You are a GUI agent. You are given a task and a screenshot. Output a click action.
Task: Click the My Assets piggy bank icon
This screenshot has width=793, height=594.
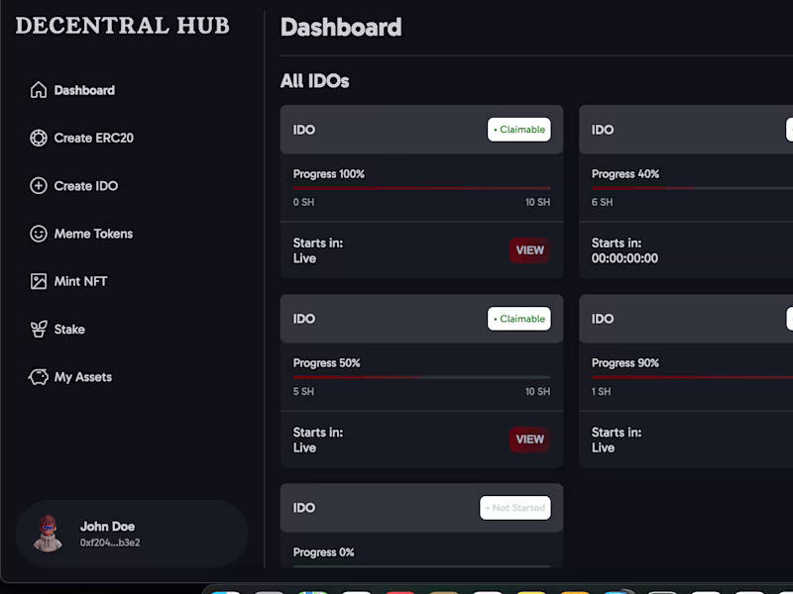(x=39, y=377)
